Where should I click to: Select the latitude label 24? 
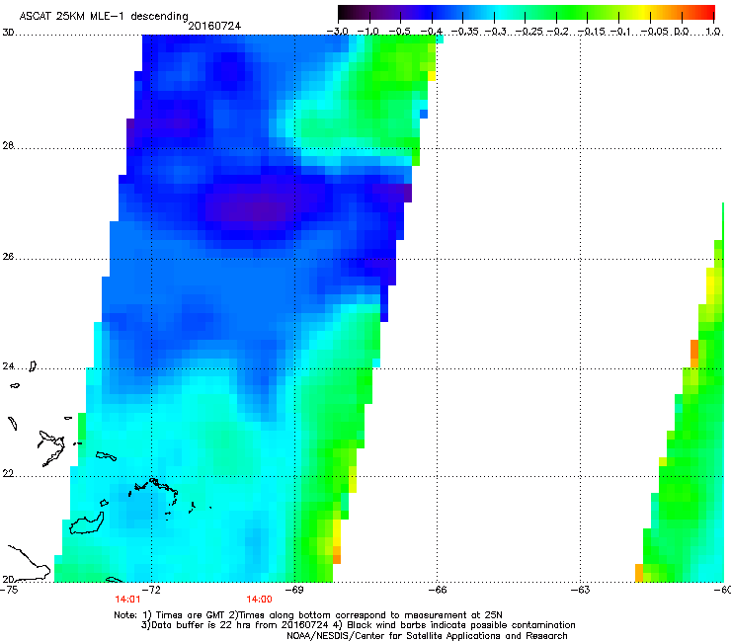8,366
